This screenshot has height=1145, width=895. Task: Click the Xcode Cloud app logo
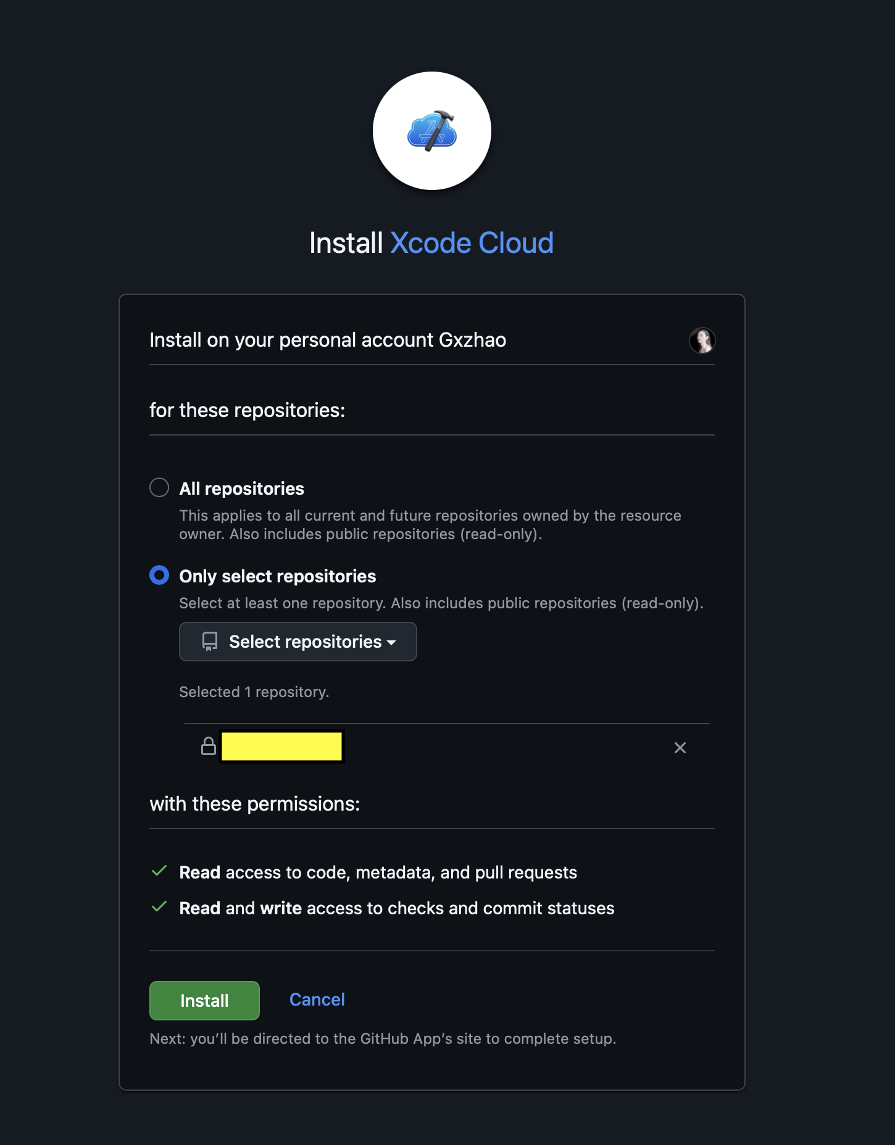tap(432, 131)
